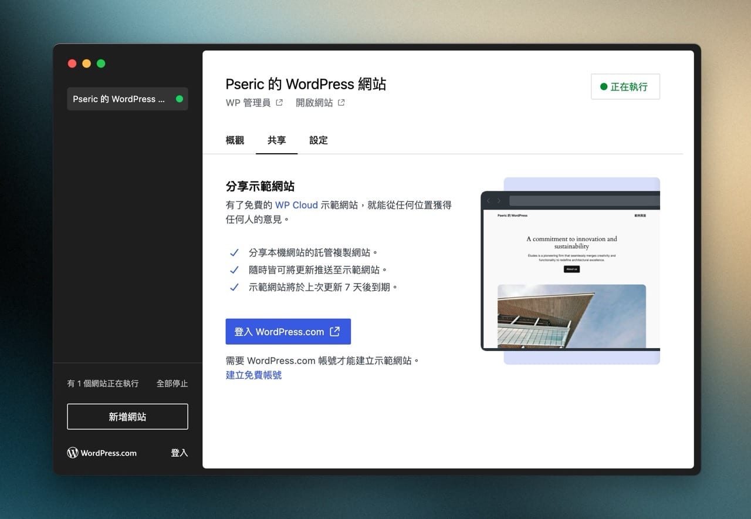Click 全部停止 to stop all sites
Image resolution: width=751 pixels, height=519 pixels.
(172, 383)
